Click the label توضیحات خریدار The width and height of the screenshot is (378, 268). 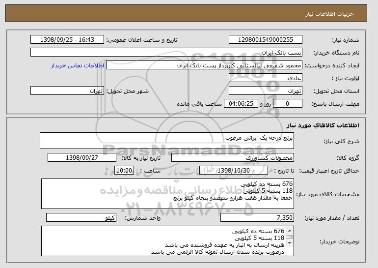[x=339, y=241]
